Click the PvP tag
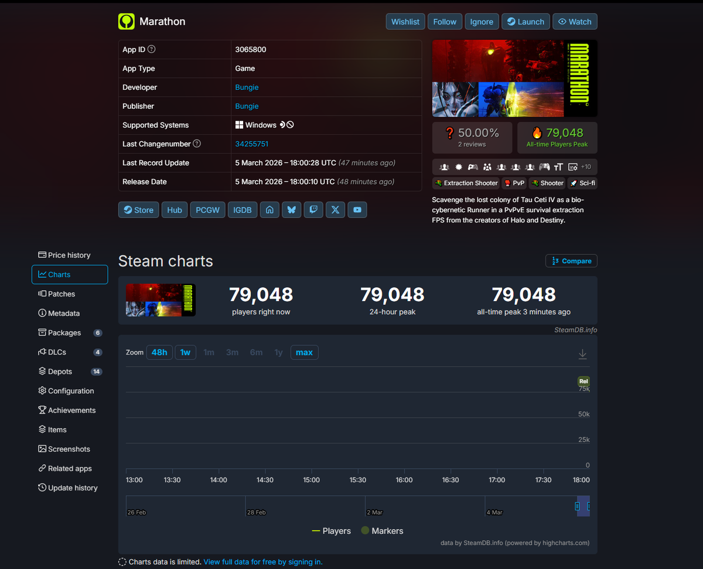The width and height of the screenshot is (703, 569). pos(514,183)
